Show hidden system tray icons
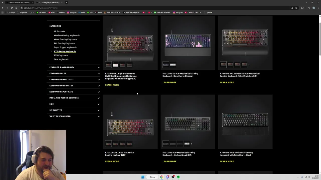321x180 pixels. (x=298, y=177)
